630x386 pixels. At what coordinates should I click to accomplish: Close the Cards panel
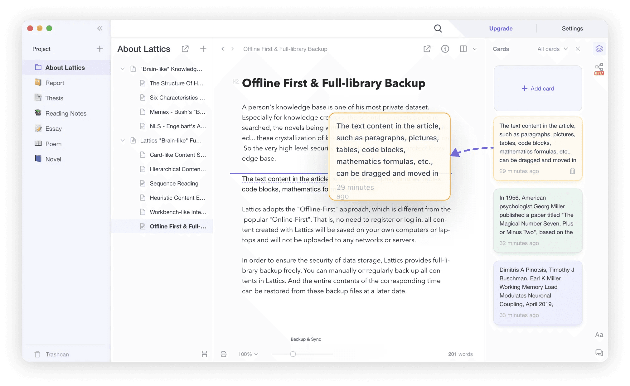(578, 49)
